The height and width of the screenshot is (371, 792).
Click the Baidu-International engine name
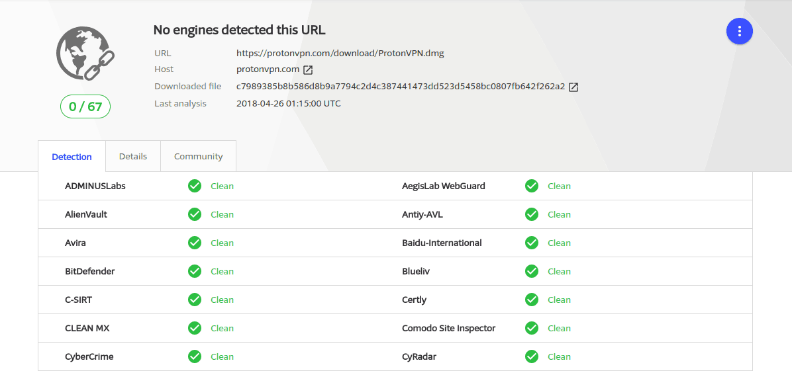pyautogui.click(x=442, y=243)
